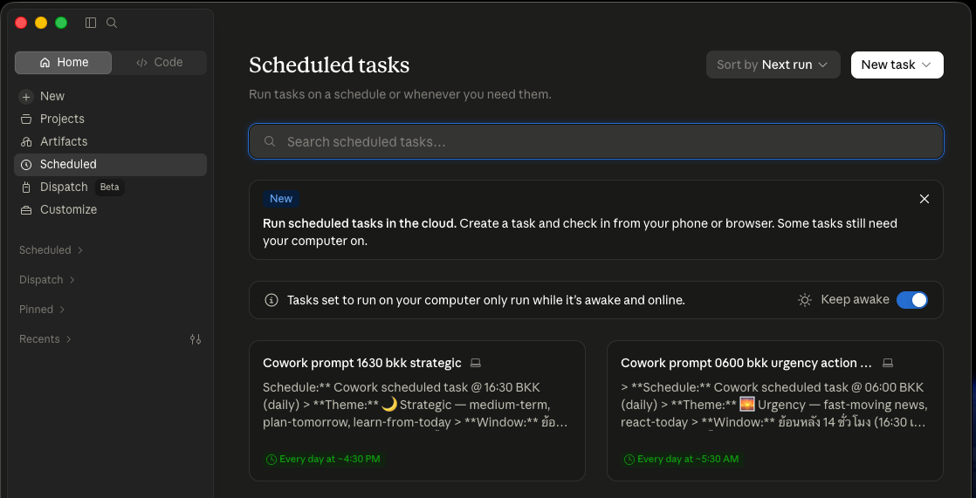
Task: Open Dispatch Beta in the sidebar
Action: pos(110,188)
